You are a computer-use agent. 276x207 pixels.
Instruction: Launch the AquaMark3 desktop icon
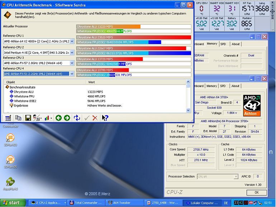coord(10,184)
